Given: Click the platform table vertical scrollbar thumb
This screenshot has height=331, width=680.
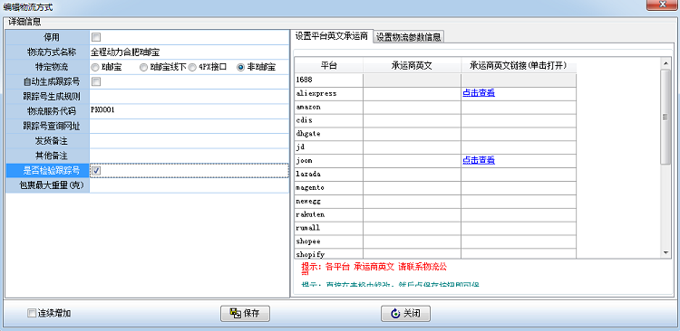Looking at the screenshot, I should [x=665, y=117].
